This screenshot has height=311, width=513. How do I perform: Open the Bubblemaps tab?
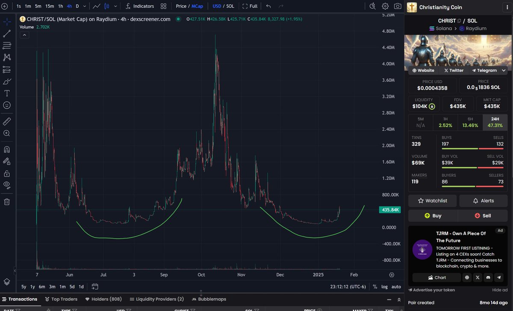point(209,299)
